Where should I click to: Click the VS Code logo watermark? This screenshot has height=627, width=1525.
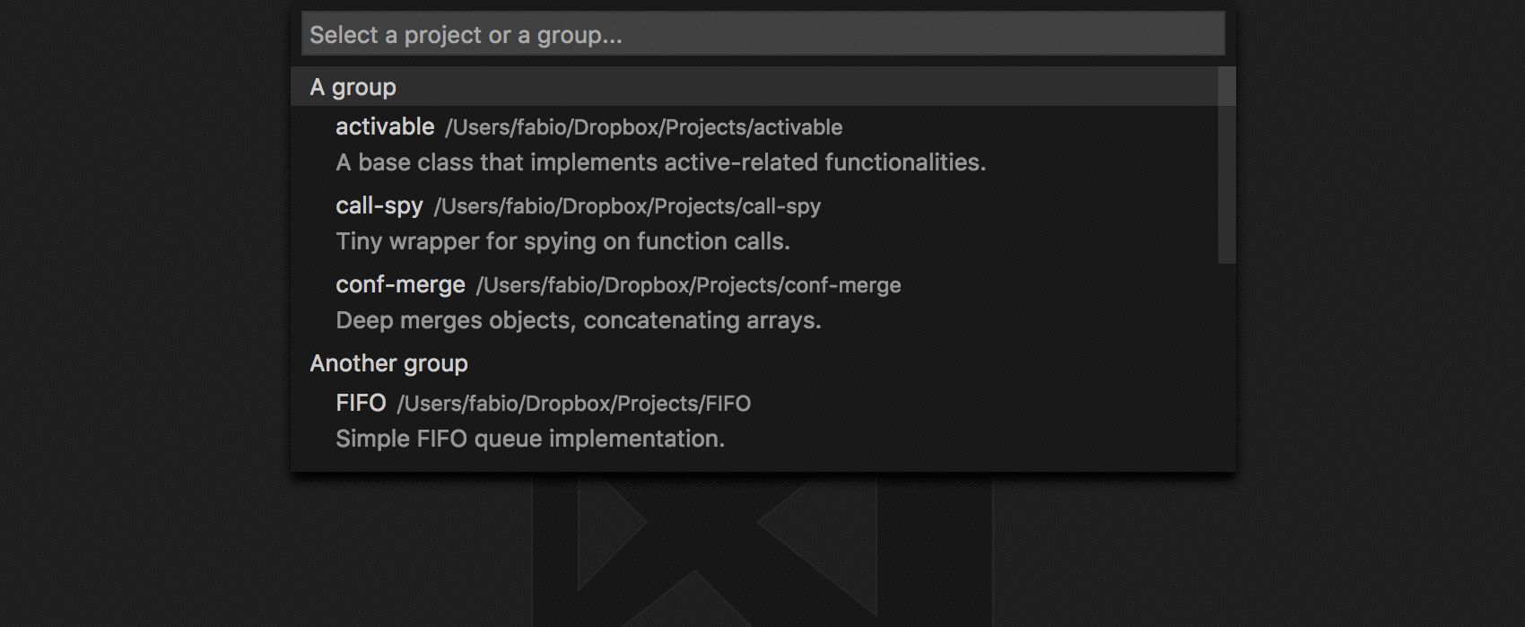[762, 550]
